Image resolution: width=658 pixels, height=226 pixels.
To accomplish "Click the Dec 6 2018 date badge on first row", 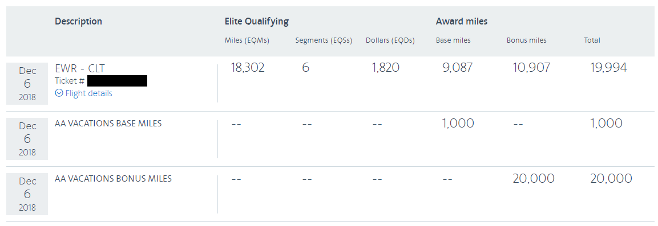I will pos(27,84).
